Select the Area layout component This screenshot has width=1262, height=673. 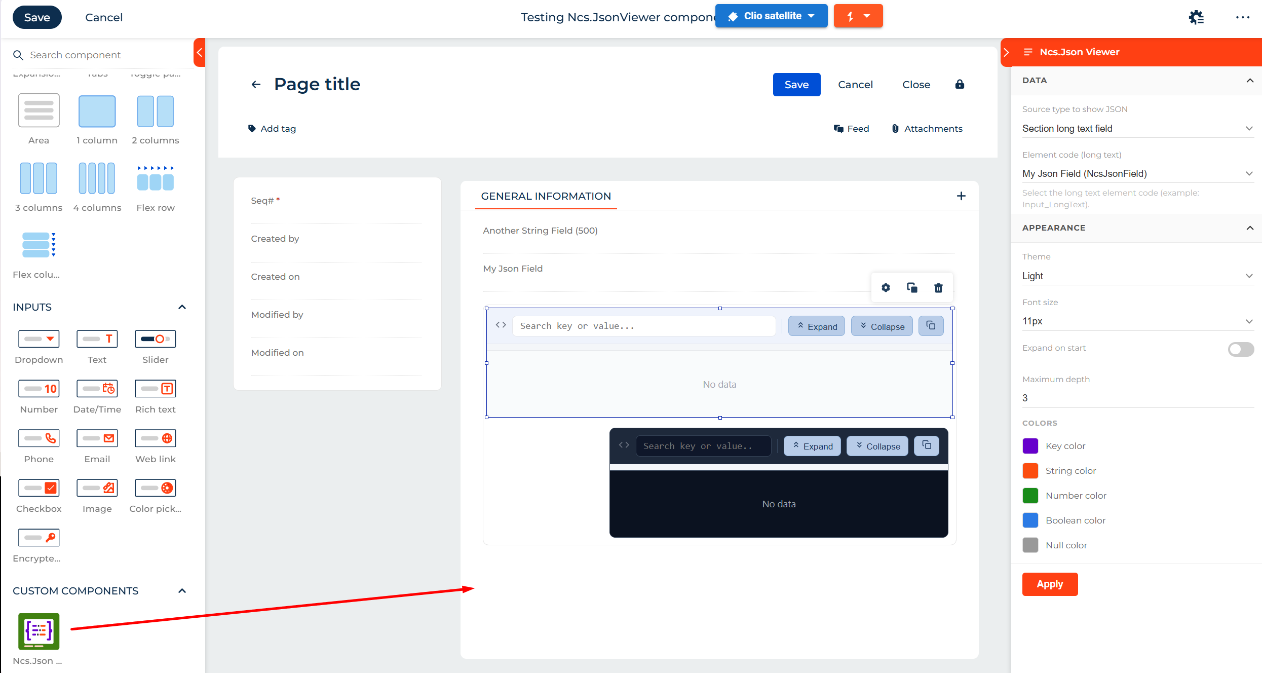pos(39,110)
